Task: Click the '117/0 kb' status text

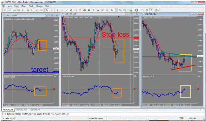Action: [193, 118]
